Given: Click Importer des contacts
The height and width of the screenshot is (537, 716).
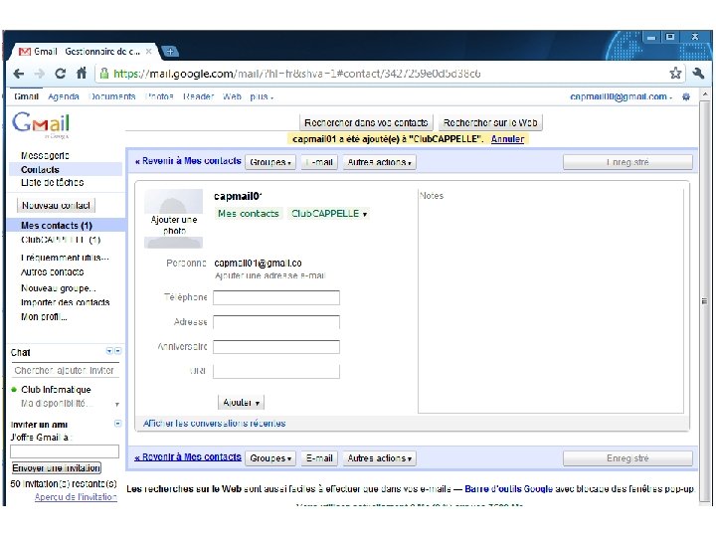Looking at the screenshot, I should click(x=66, y=302).
